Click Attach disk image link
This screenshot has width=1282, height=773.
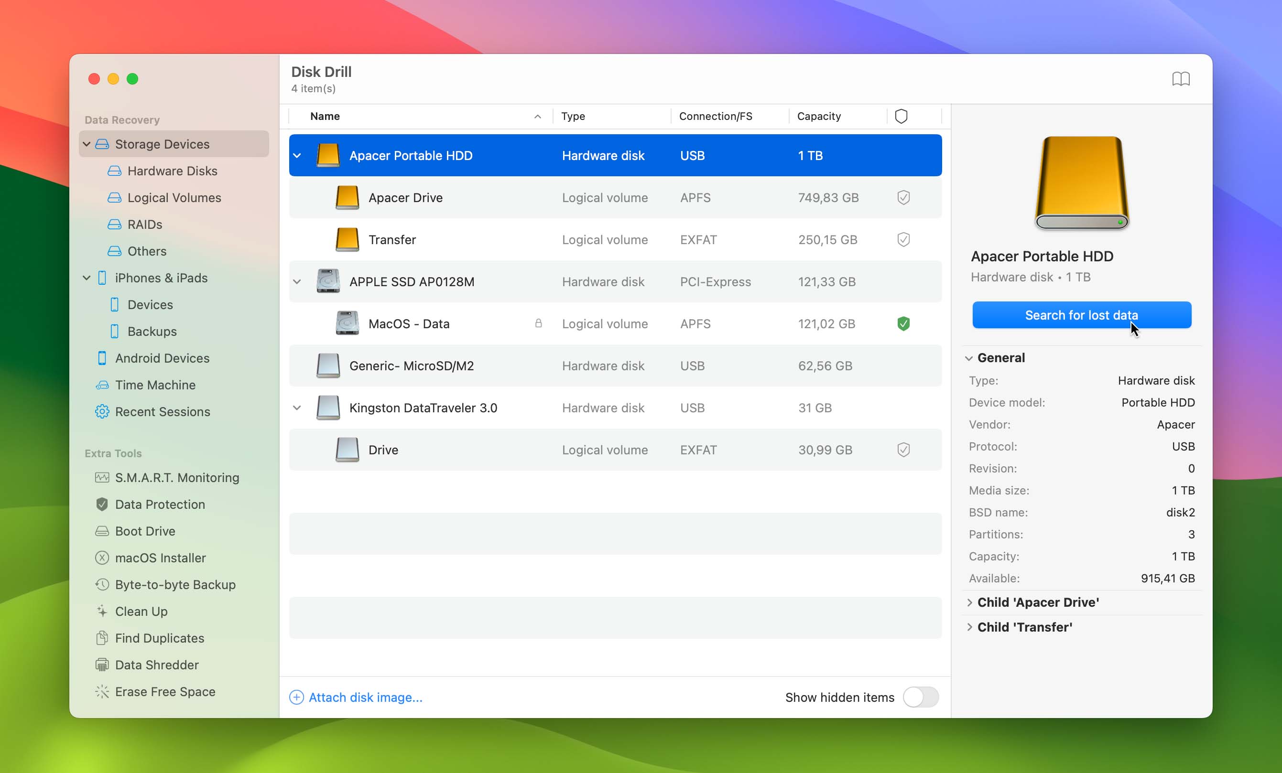pyautogui.click(x=365, y=697)
